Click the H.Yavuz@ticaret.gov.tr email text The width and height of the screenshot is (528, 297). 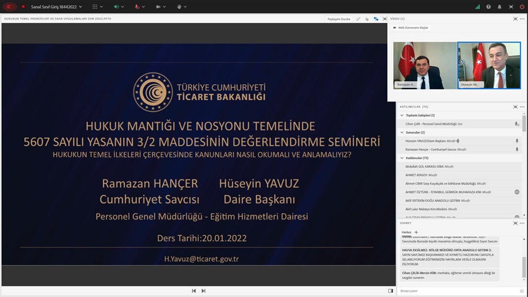pos(201,259)
